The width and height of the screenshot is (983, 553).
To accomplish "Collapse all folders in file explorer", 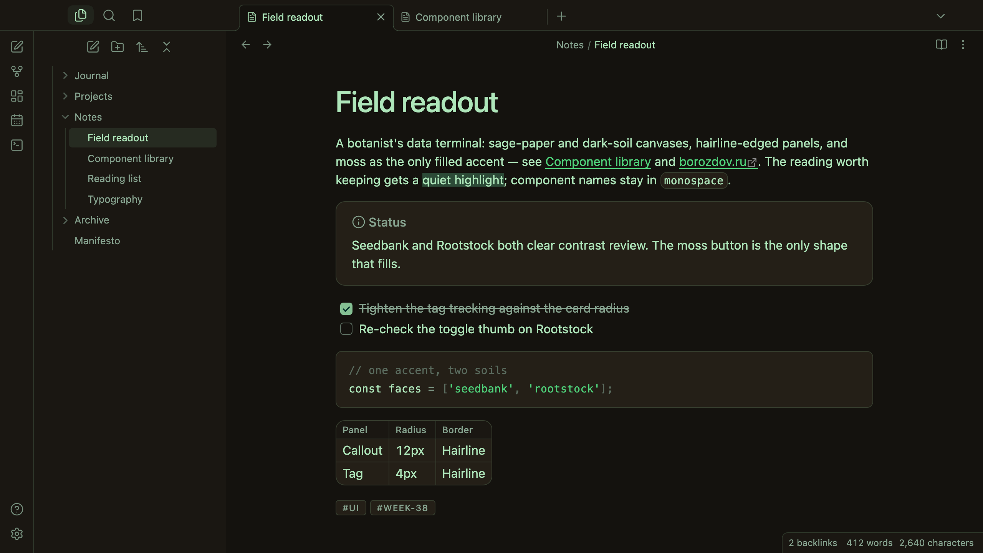I will [167, 47].
